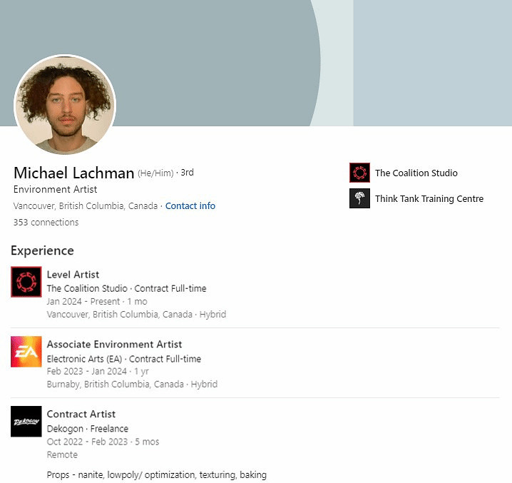Open the Think Tank Training Centre text link
Image resolution: width=512 pixels, height=483 pixels.
coord(429,198)
